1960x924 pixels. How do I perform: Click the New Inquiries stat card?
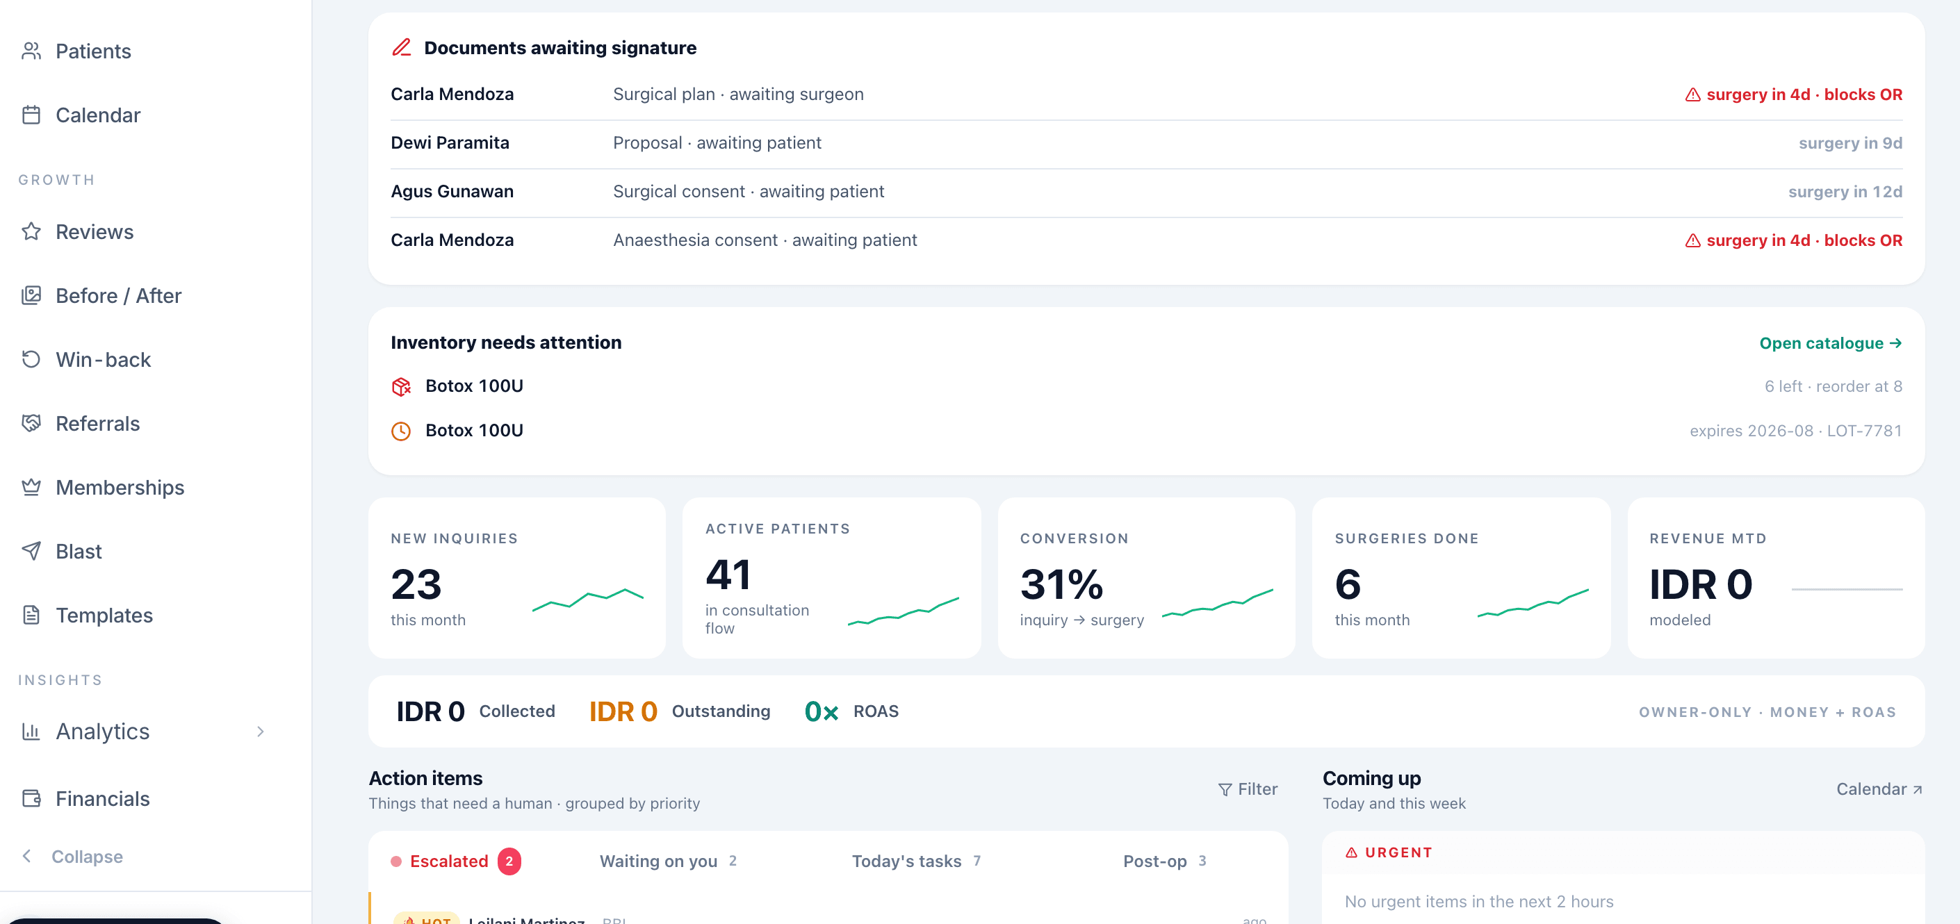516,578
